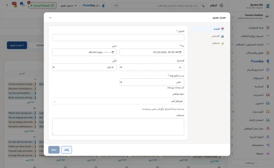
Task: Click the إلغاء cancel button
Action: coord(67,150)
